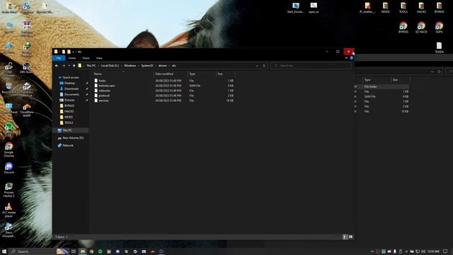Go back using the Explorer back arrow

(x=57, y=66)
